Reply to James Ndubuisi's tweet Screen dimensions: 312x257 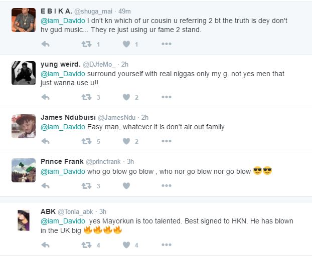click(45, 142)
